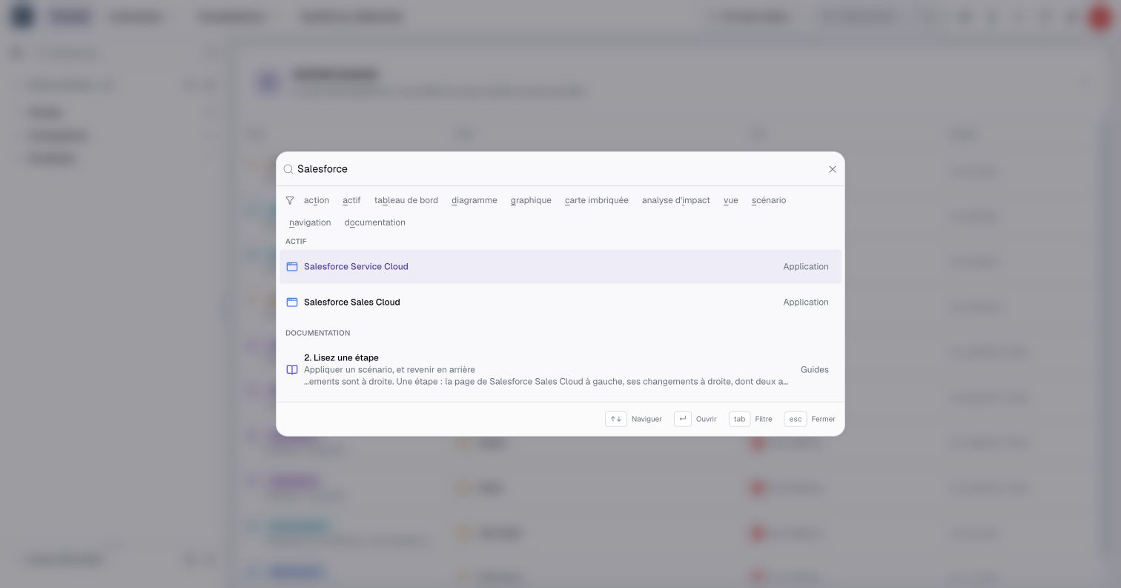The width and height of the screenshot is (1121, 588).
Task: Filter results by actif
Action: pyautogui.click(x=351, y=200)
